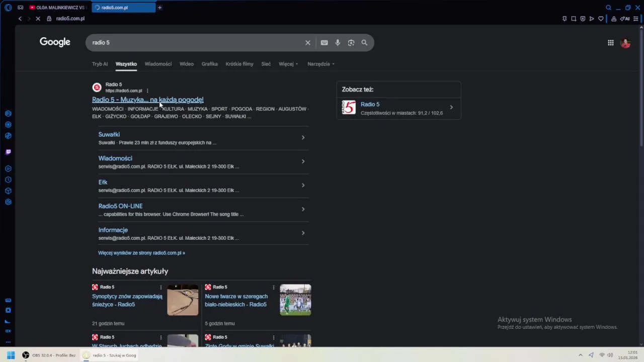Switch to Wiadomości search tab
The image size is (644, 362).
(158, 64)
